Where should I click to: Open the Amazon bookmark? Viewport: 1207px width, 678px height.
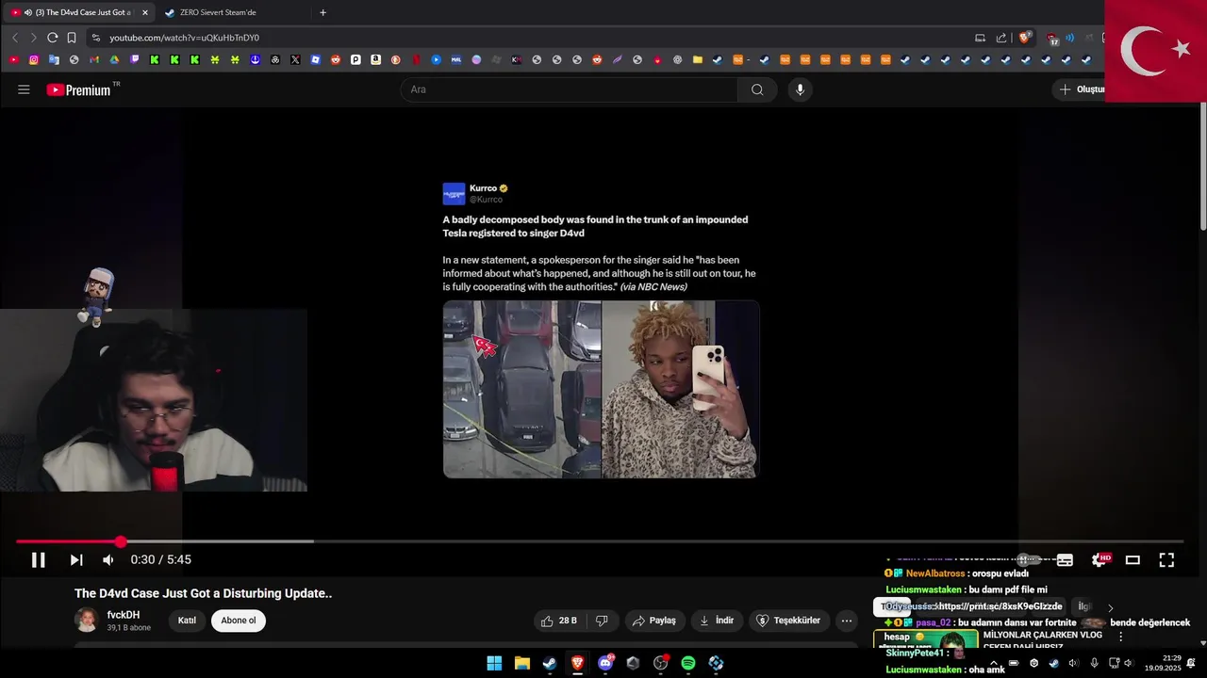375,59
